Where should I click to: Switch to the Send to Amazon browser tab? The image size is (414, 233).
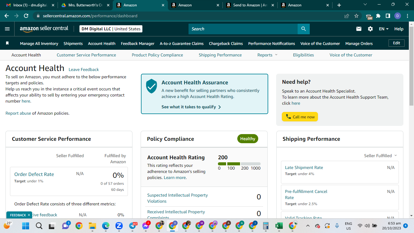pos(250,5)
